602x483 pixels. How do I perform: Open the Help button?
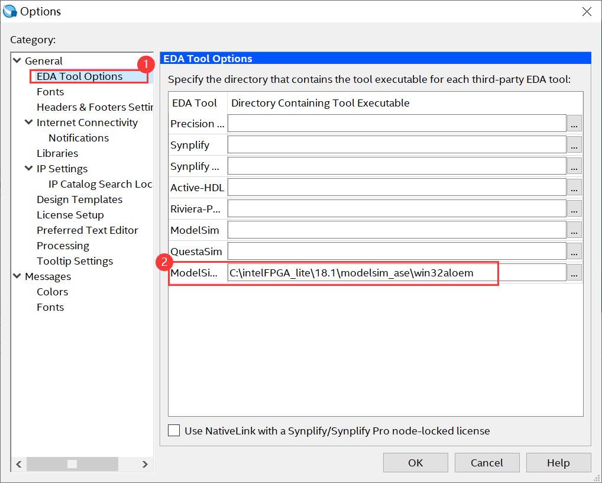[x=558, y=462]
